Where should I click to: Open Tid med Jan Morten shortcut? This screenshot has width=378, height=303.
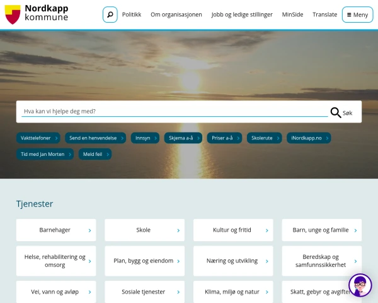tap(45, 154)
